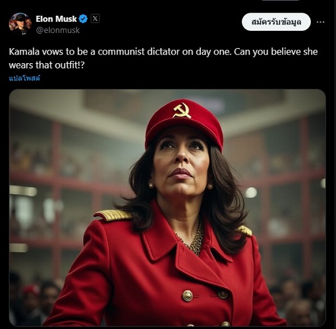
Task: Click the words 'wears that outfit!?' in post
Action: (47, 65)
